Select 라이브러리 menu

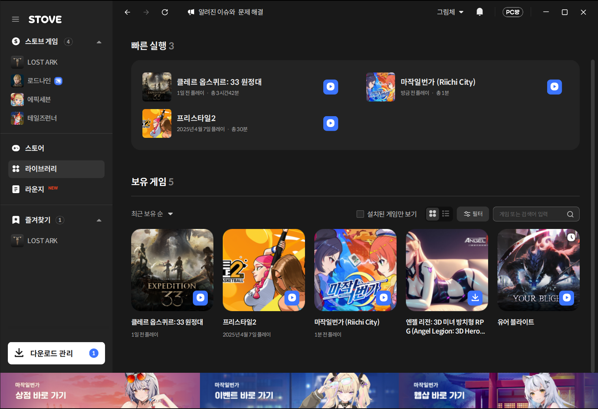pyautogui.click(x=56, y=169)
